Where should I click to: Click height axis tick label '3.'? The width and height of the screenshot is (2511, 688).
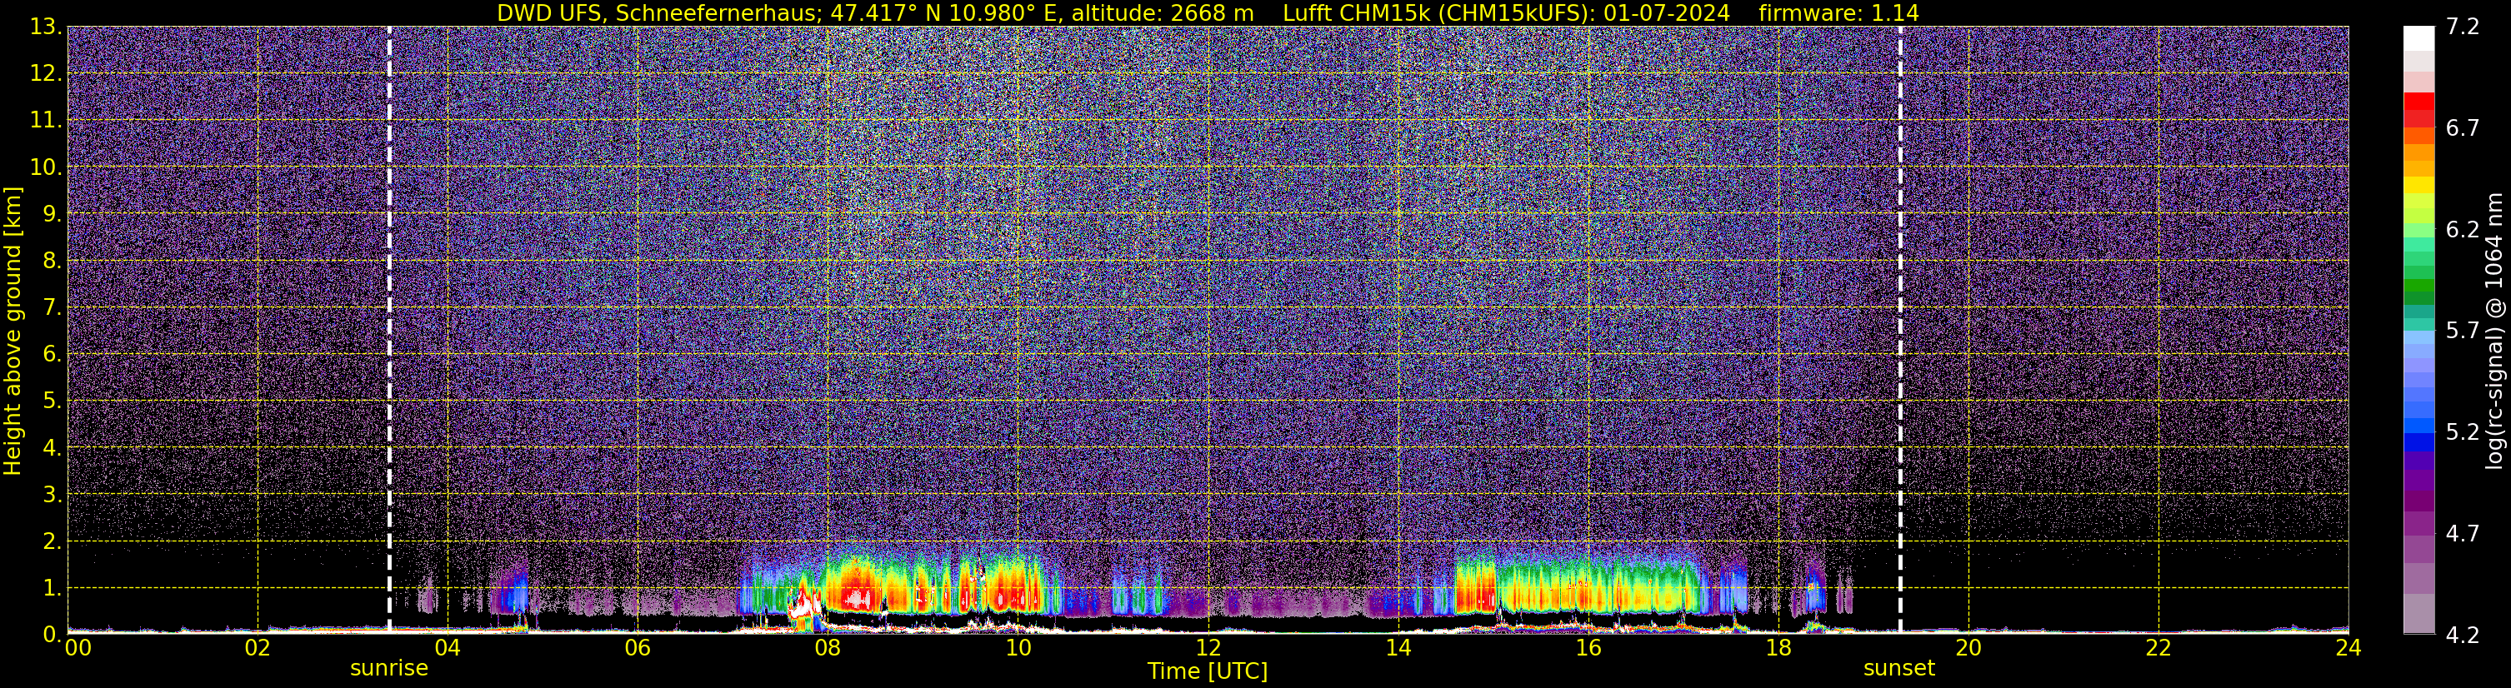[x=51, y=494]
